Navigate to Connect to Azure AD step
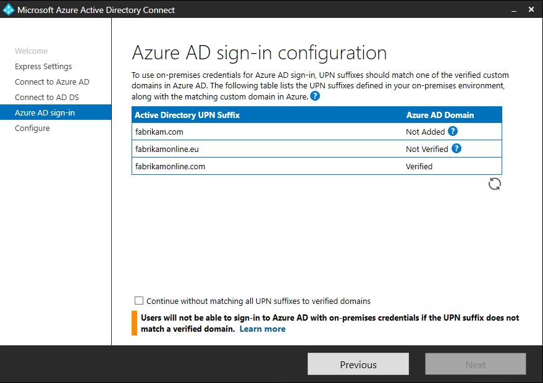The width and height of the screenshot is (543, 383). pyautogui.click(x=52, y=82)
